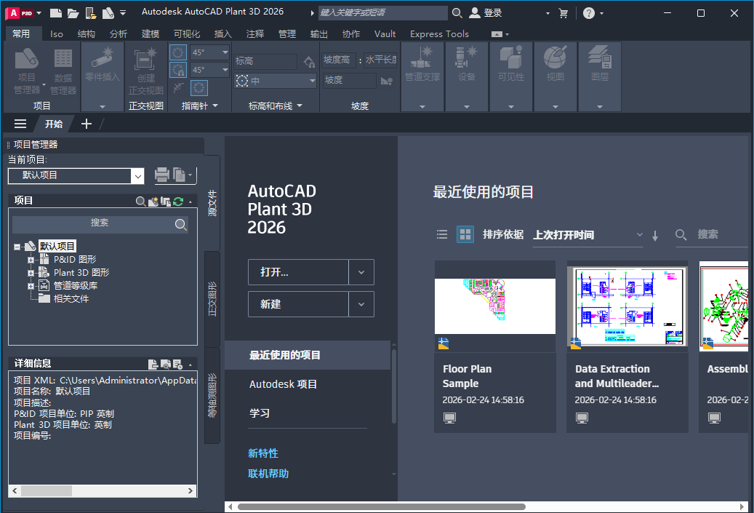Click the help question mark icon
Image resolution: width=754 pixels, height=513 pixels.
pyautogui.click(x=588, y=13)
